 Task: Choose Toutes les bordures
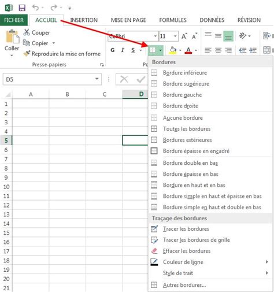tap(210, 129)
